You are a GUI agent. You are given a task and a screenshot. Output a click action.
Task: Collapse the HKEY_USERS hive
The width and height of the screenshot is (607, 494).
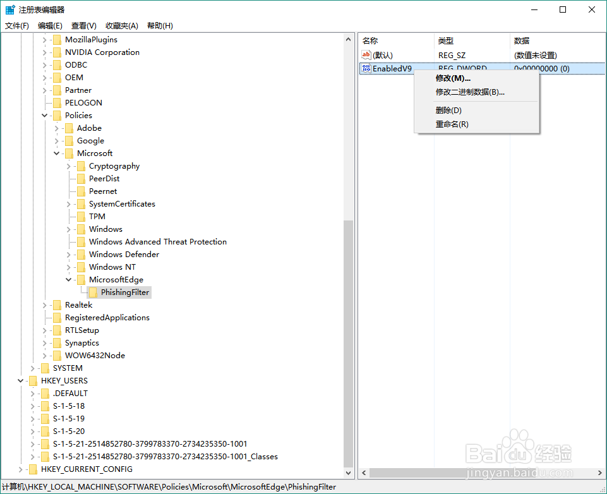pos(20,380)
